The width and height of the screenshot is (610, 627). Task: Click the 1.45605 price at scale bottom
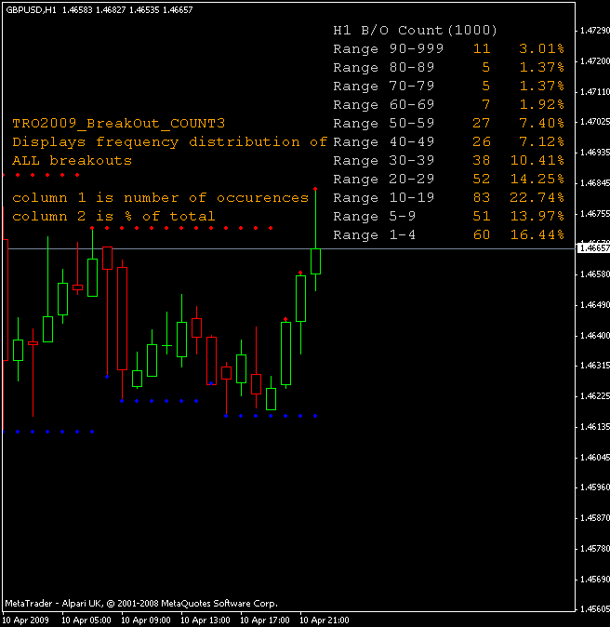point(592,608)
